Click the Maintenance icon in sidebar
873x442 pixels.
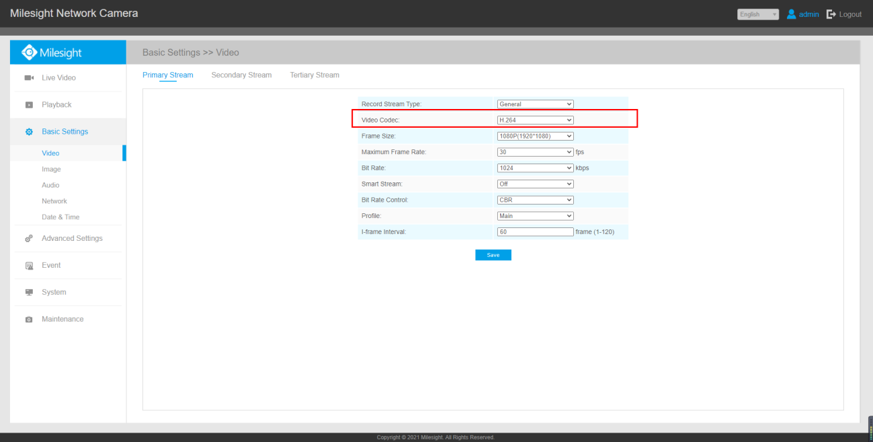tap(29, 320)
